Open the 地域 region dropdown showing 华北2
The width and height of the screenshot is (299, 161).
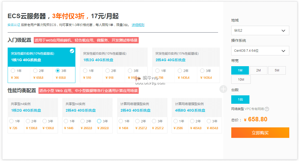[x=260, y=30]
